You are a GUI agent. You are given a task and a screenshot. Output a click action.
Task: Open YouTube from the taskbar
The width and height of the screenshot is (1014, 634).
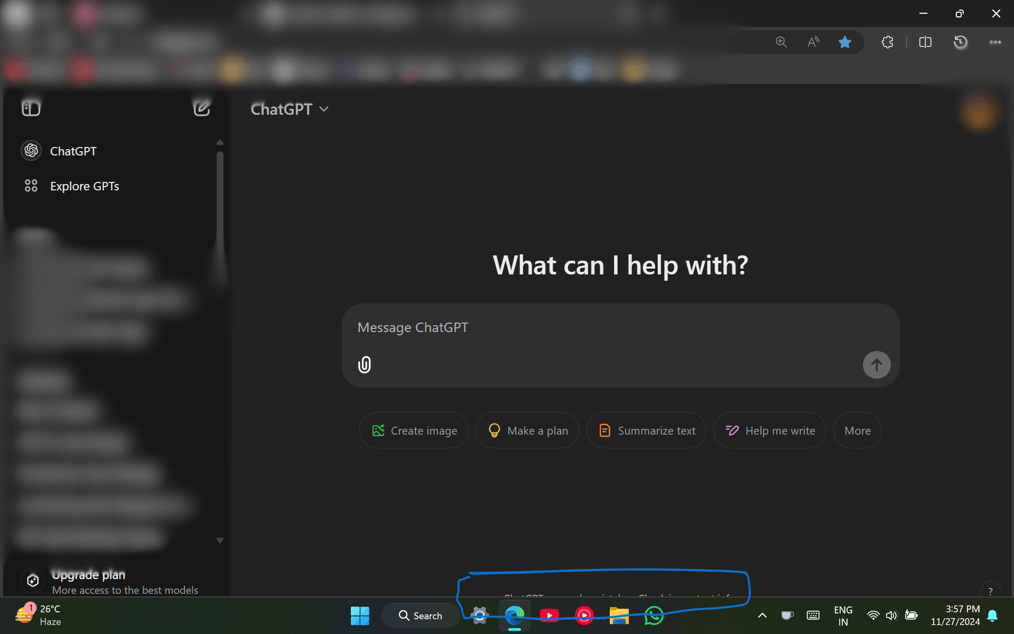550,615
